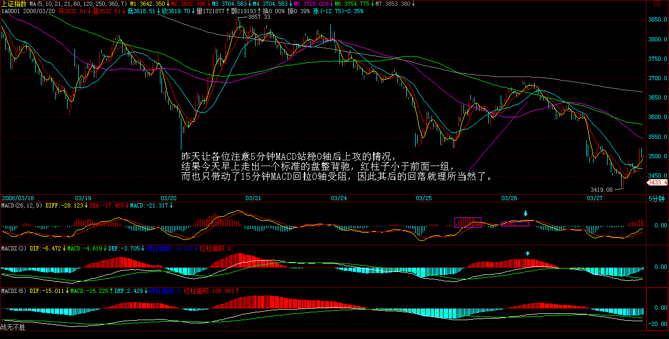Open MACDZ(3) indicator parameters
The height and width of the screenshot is (339, 669).
pyautogui.click(x=13, y=248)
